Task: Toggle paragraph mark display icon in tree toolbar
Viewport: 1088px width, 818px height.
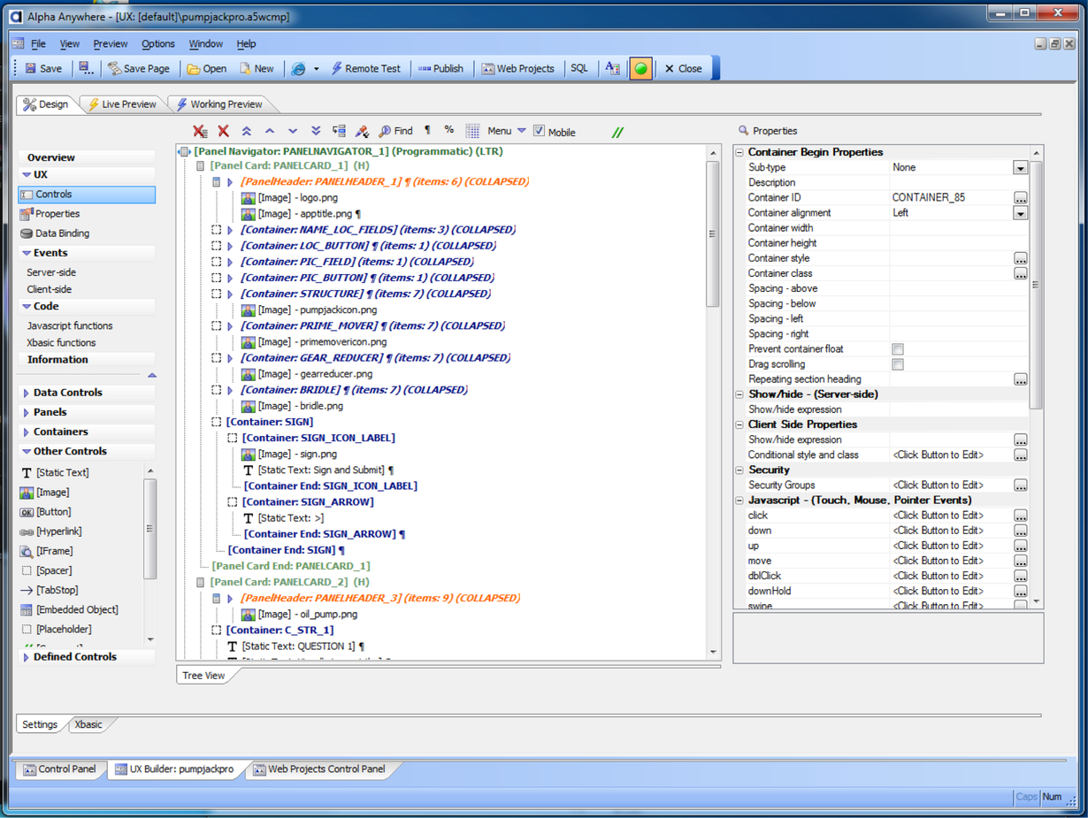Action: [426, 131]
